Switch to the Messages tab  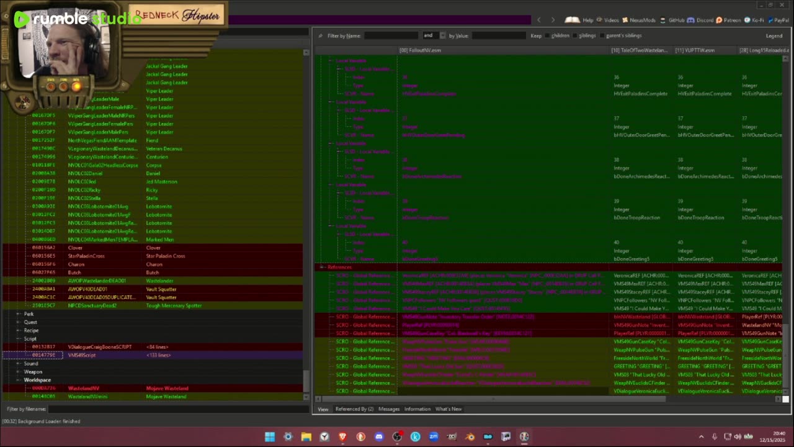pos(389,409)
